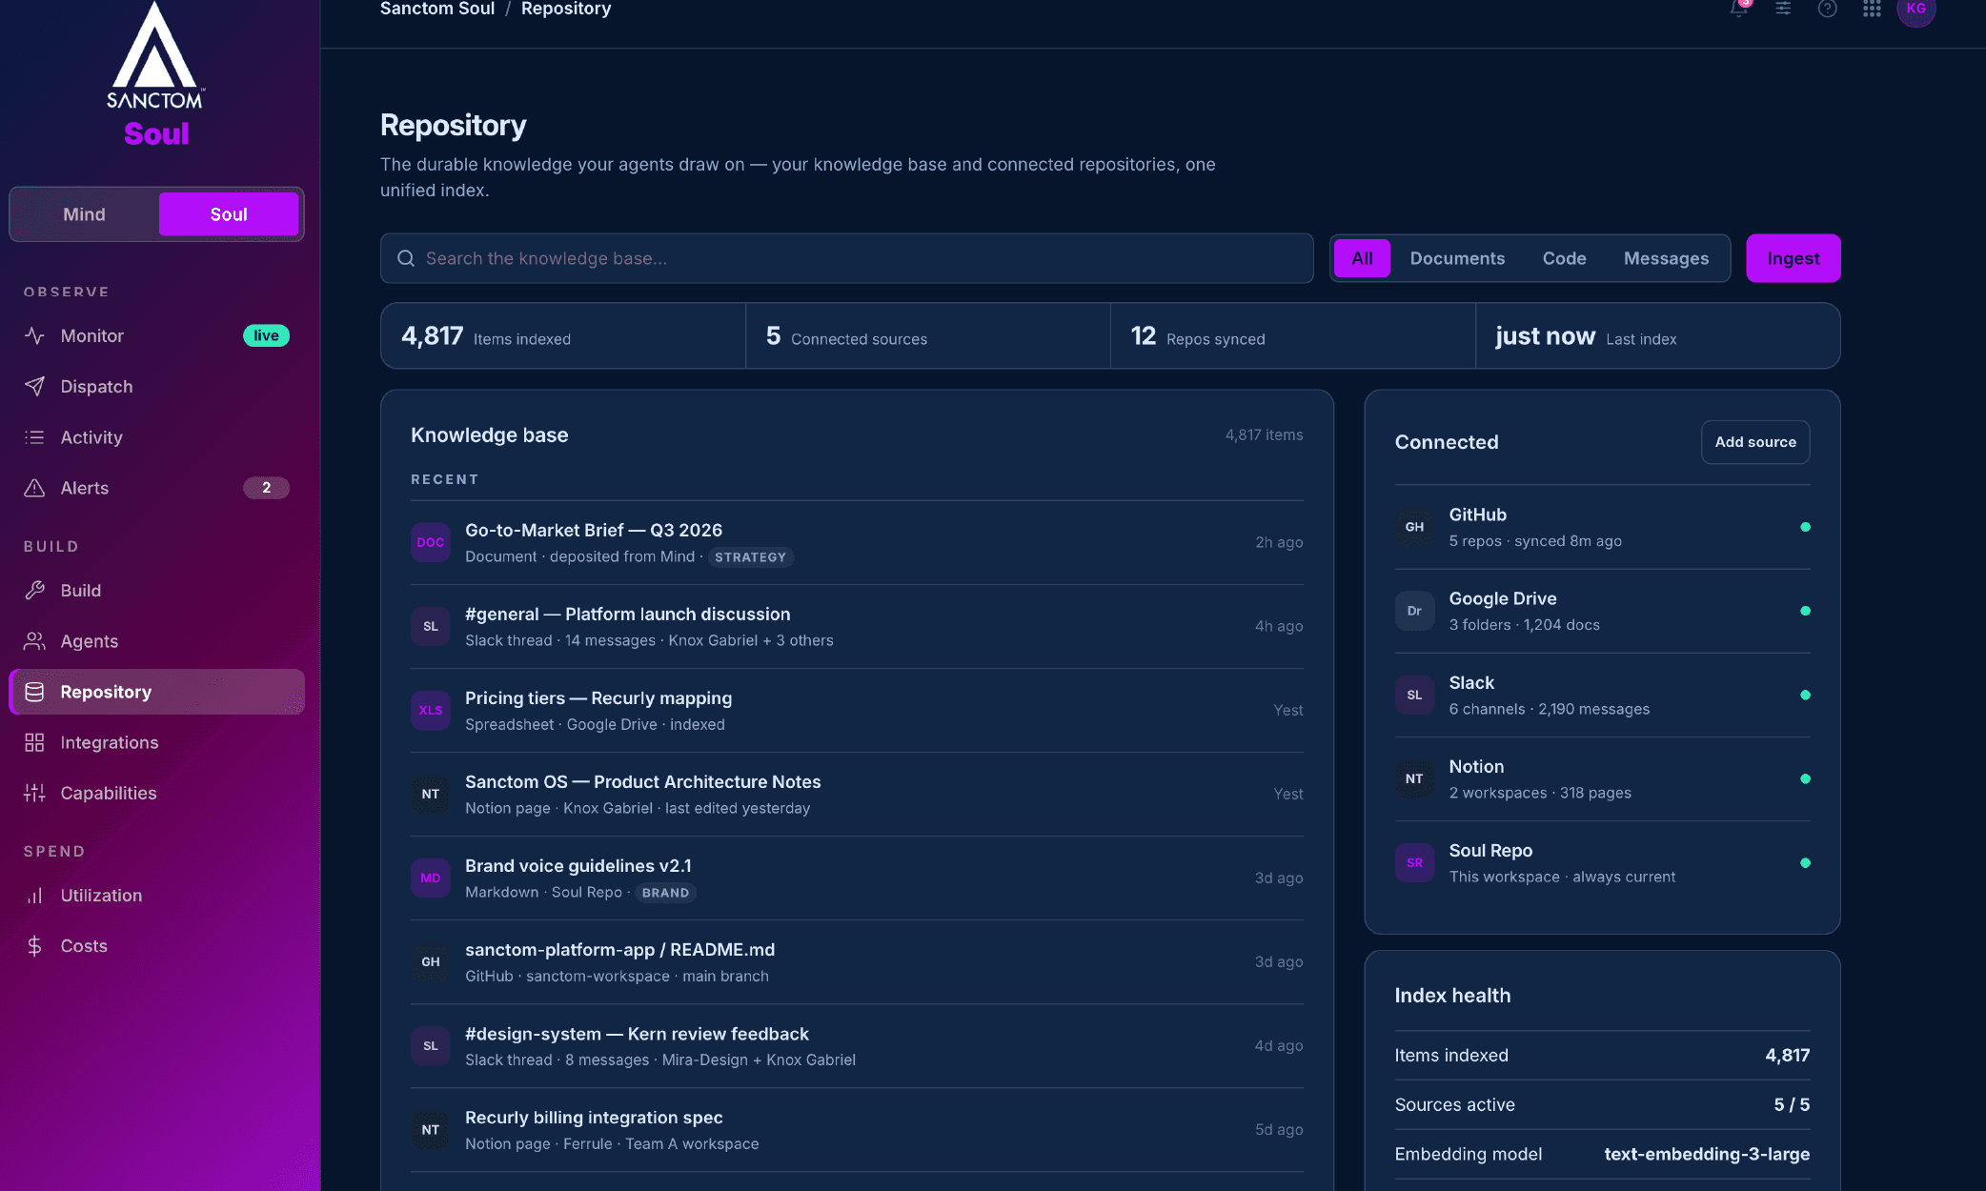The height and width of the screenshot is (1191, 1986).
Task: Open the Monitor pulse icon in sidebar
Action: 34,335
